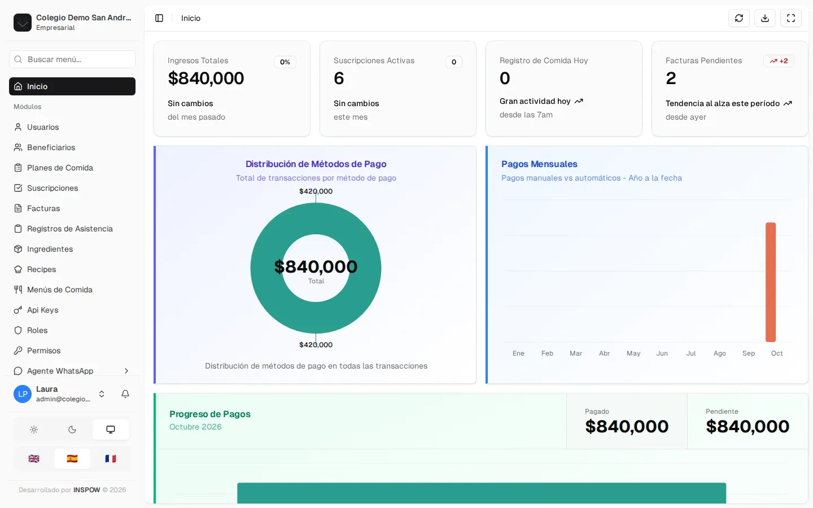This screenshot has height=508, width=813.
Task: Click the Pagado $840,000 value
Action: click(627, 427)
